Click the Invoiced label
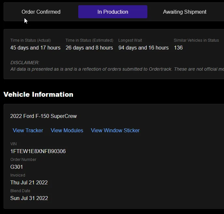 coord(18,175)
